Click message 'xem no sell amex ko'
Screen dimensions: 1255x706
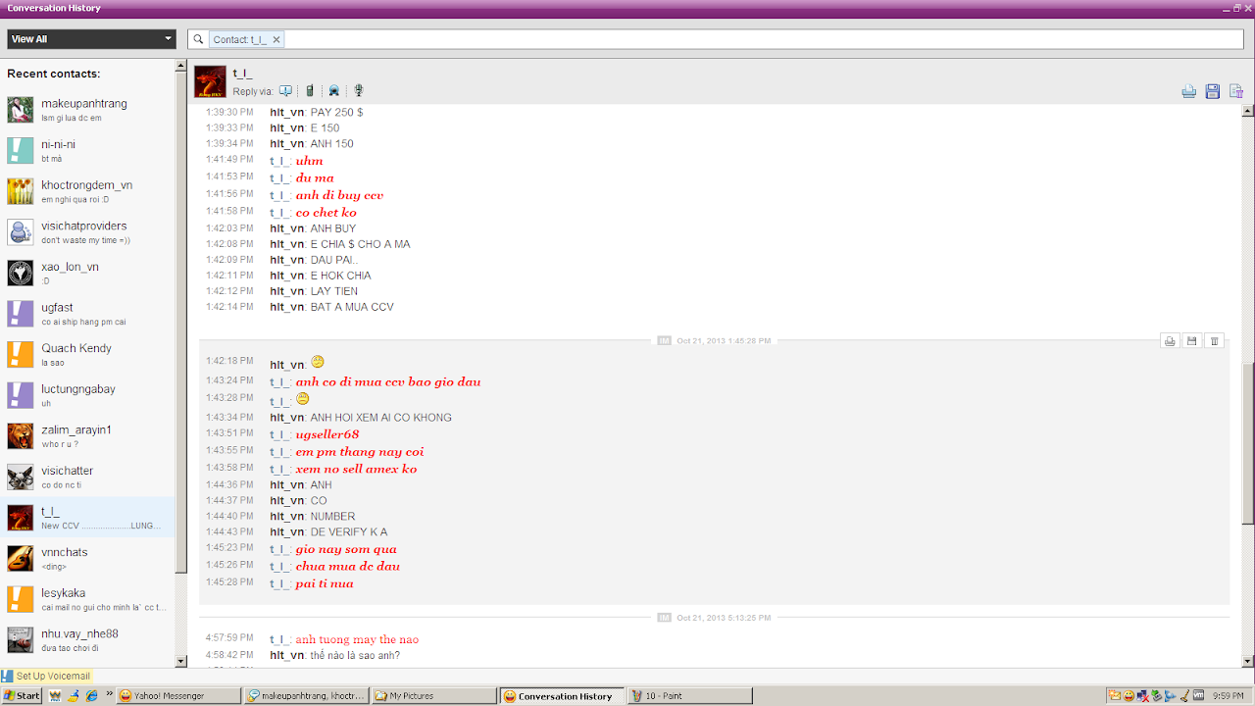coord(357,469)
